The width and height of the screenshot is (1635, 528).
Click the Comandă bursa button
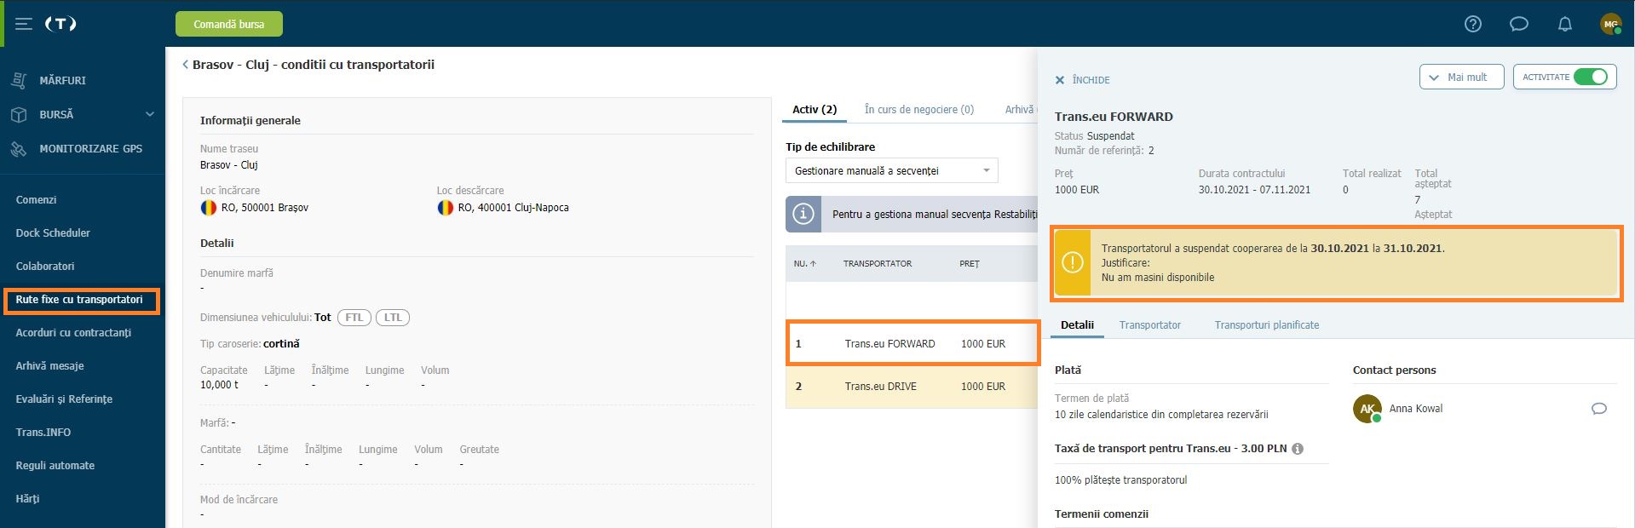(229, 24)
